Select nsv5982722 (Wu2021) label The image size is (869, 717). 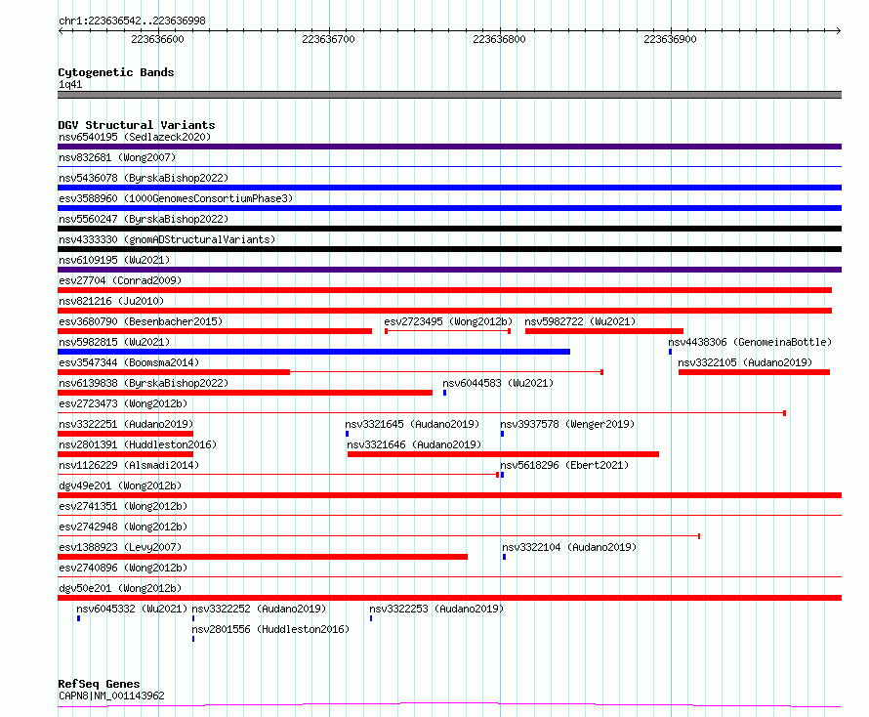(580, 321)
